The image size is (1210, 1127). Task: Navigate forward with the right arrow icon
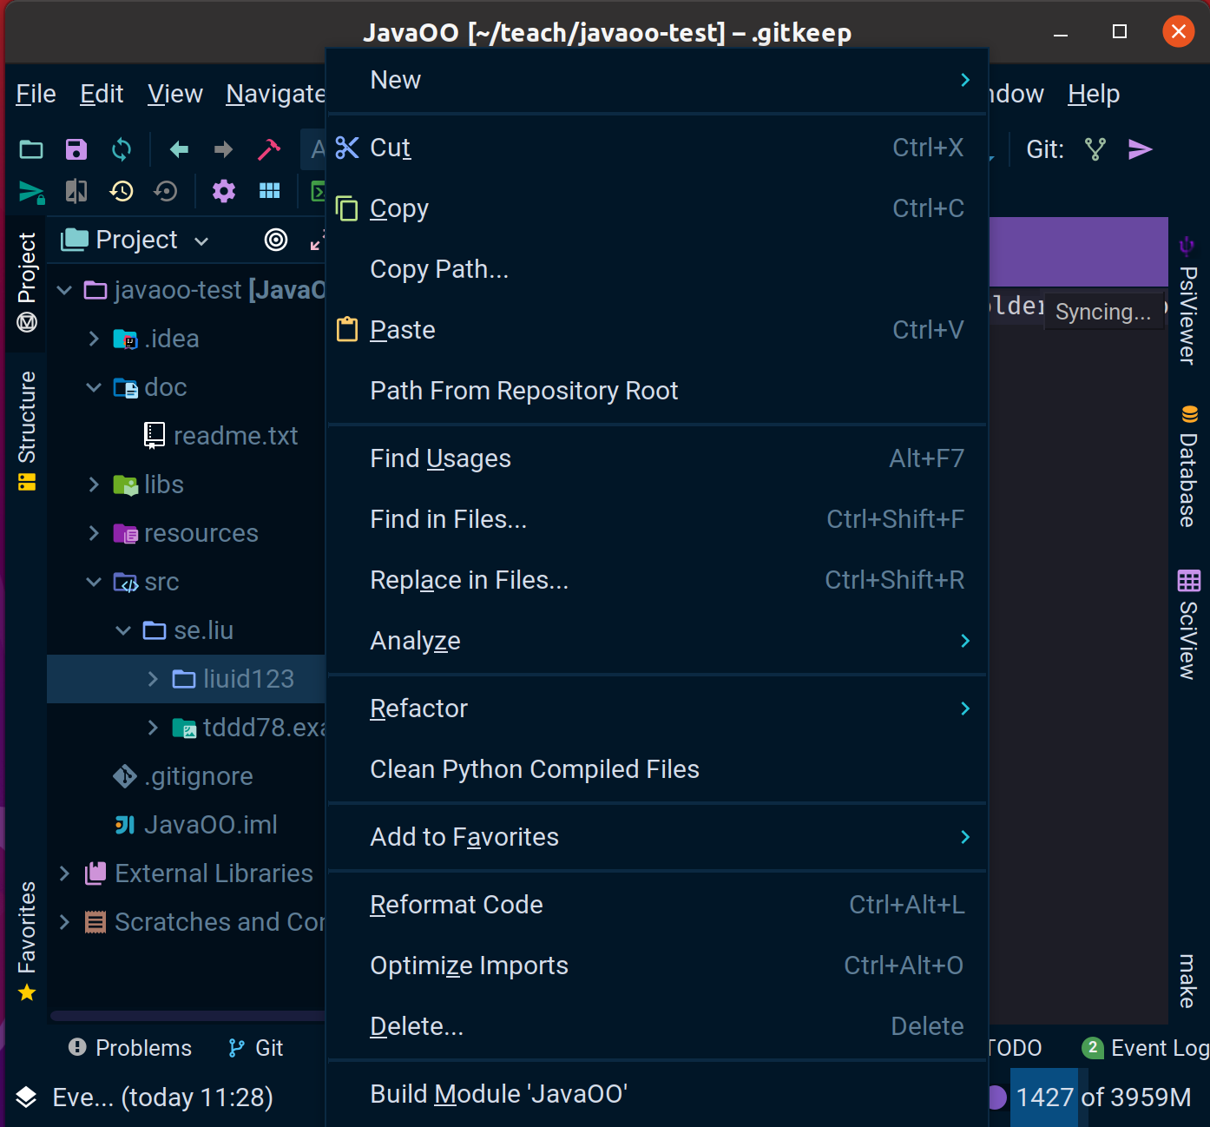click(x=224, y=149)
